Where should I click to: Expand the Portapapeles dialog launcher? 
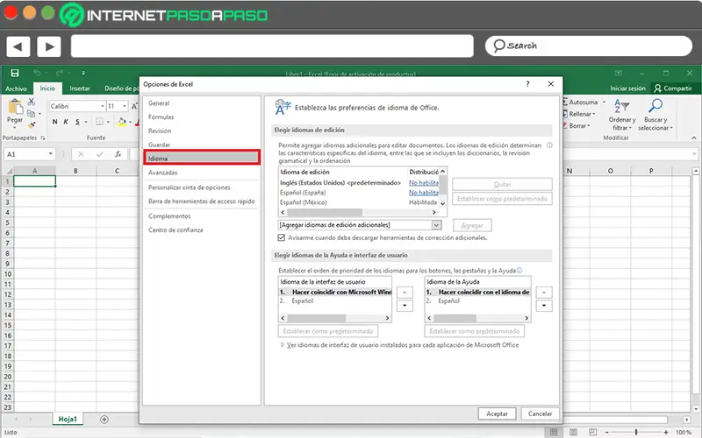pos(43,138)
